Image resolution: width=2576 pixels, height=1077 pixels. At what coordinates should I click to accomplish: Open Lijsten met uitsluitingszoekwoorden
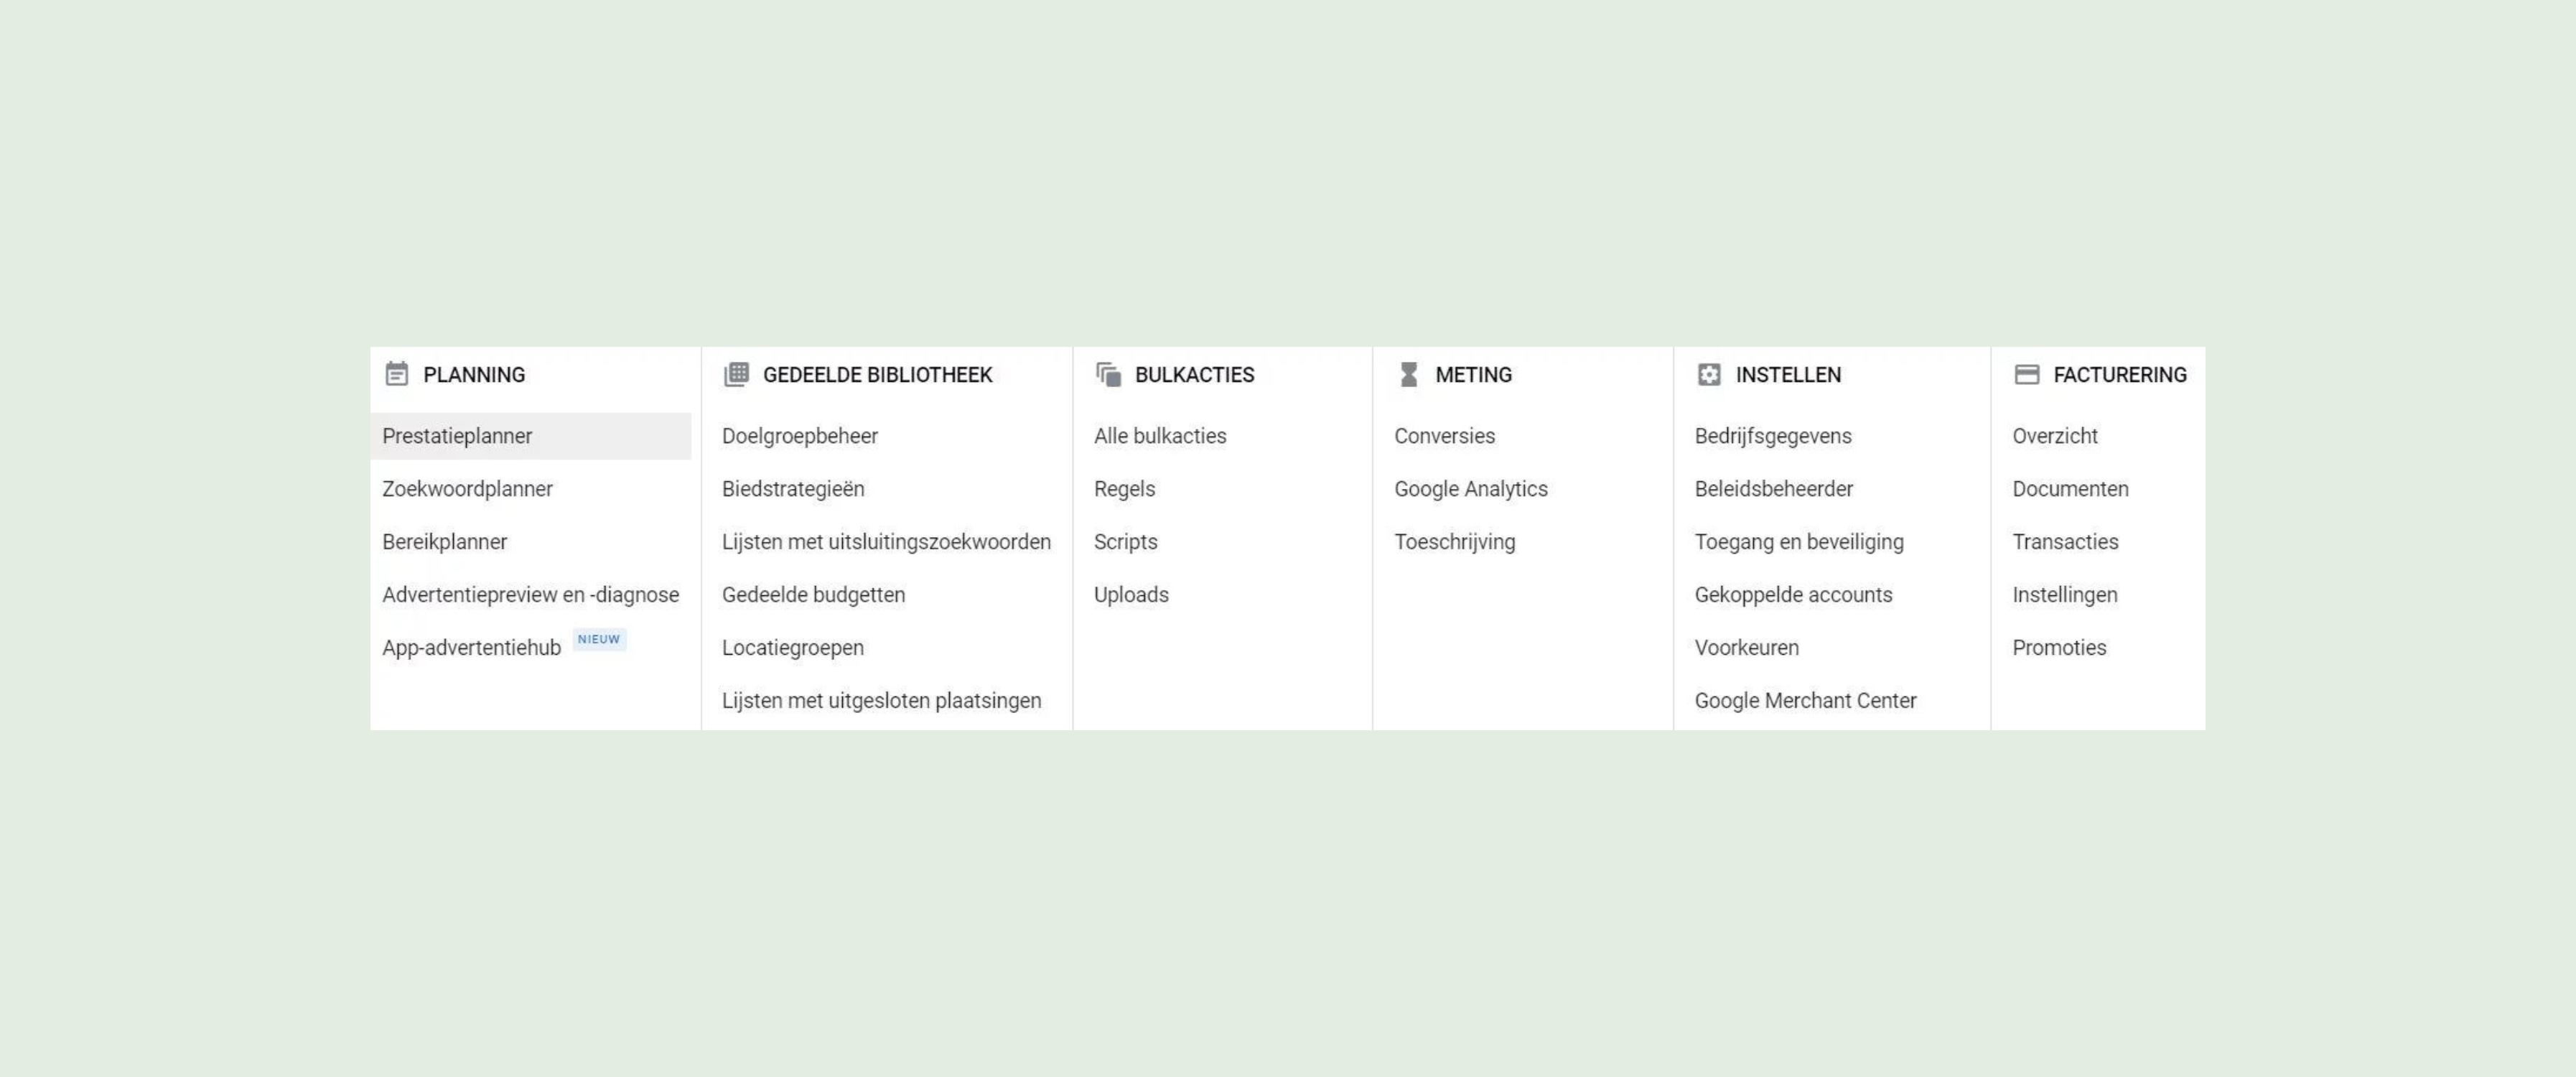point(886,542)
